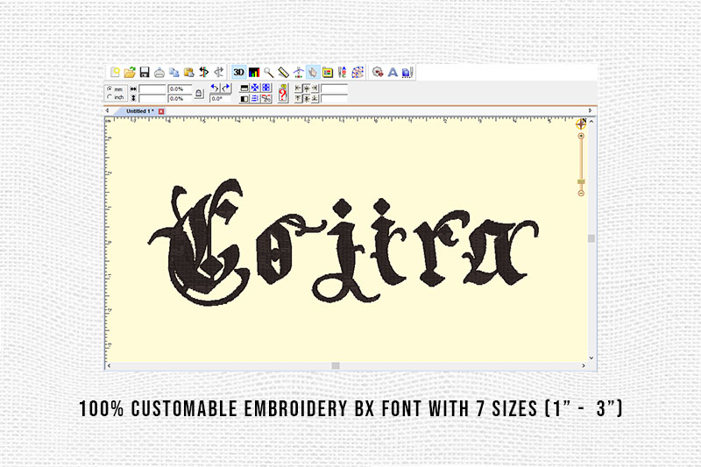
Task: Click the horizontal scrollbar right arrow
Action: tap(584, 365)
